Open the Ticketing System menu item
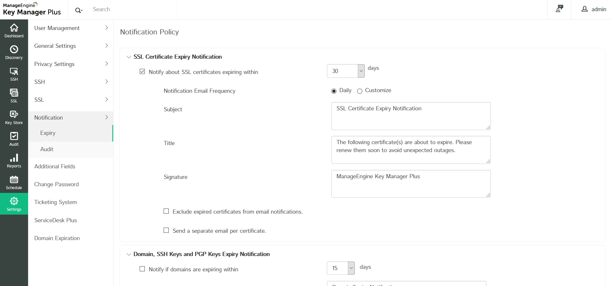Image resolution: width=612 pixels, height=286 pixels. 56,202
